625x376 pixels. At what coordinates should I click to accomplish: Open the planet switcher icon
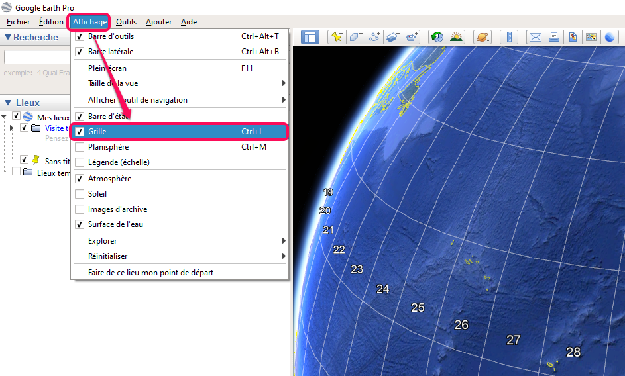pos(483,37)
